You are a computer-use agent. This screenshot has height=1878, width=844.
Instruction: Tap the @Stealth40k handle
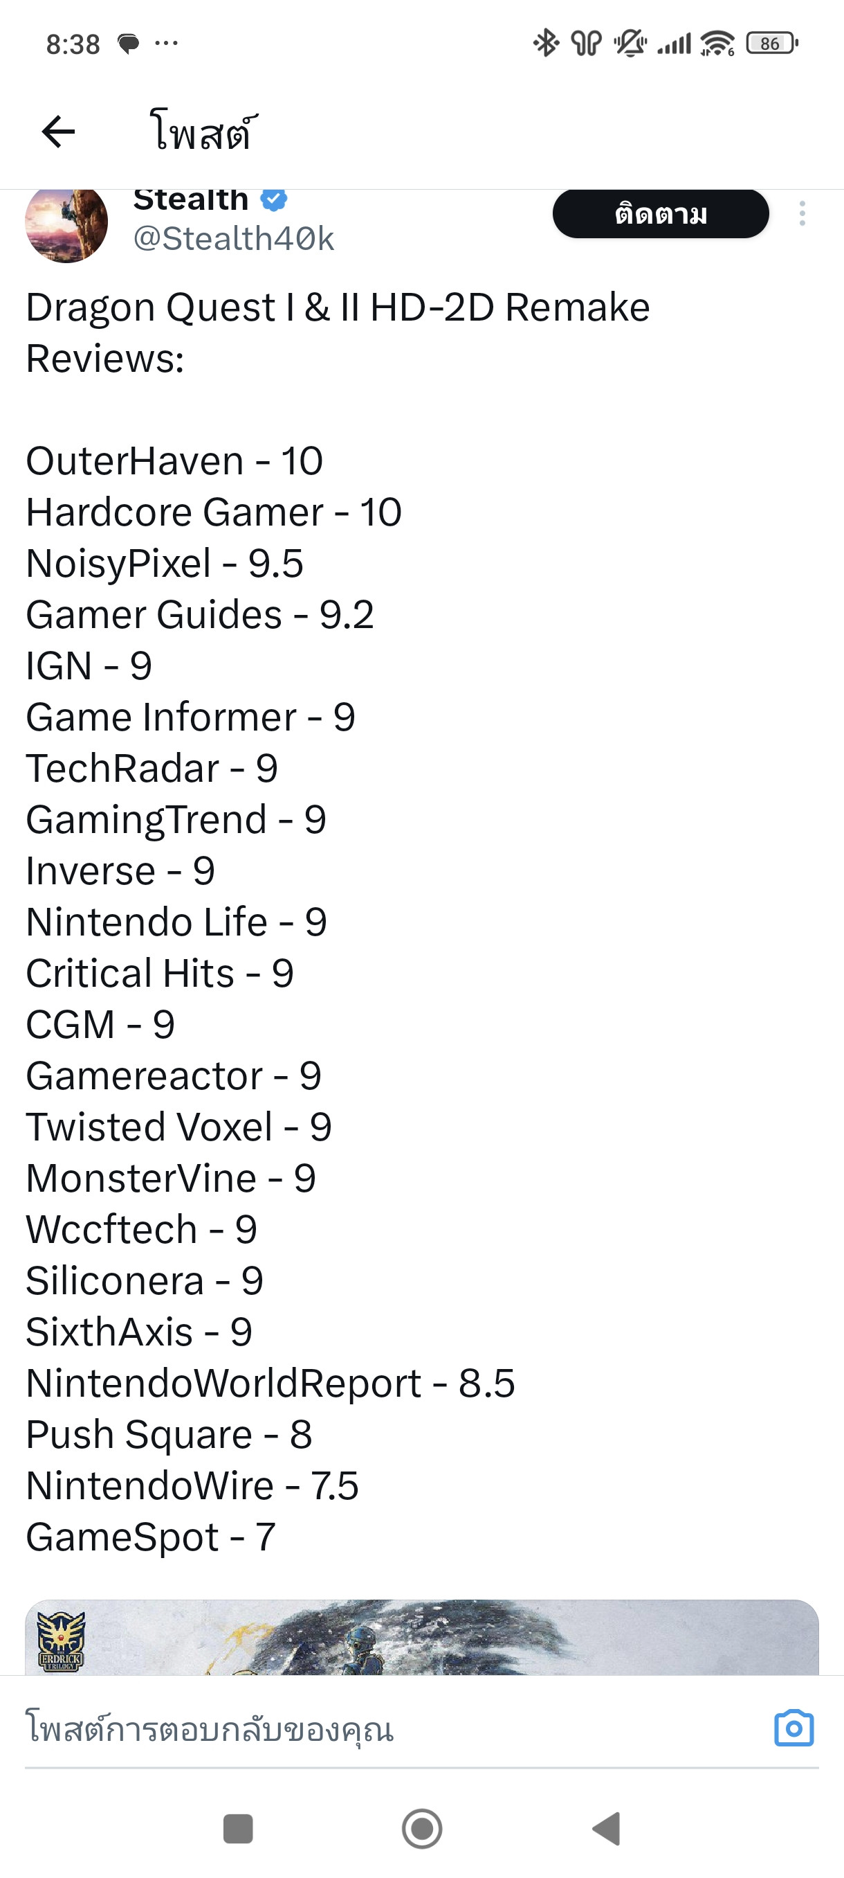point(233,238)
